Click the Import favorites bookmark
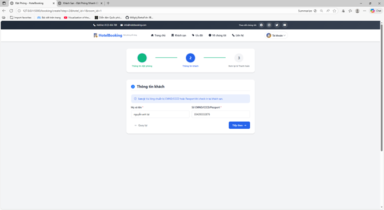384x210 pixels. click(21, 17)
